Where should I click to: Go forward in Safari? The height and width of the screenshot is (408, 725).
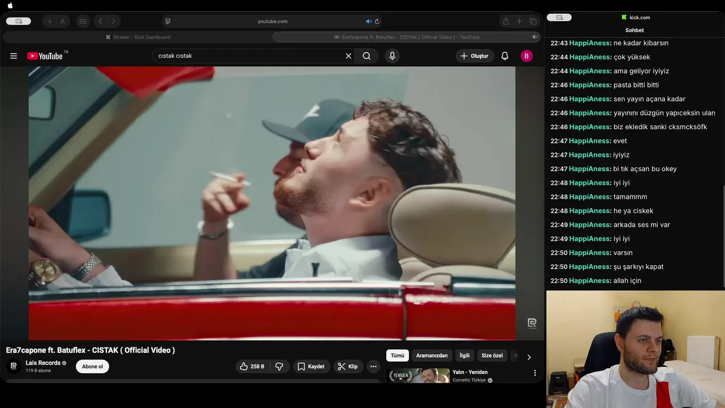113,22
